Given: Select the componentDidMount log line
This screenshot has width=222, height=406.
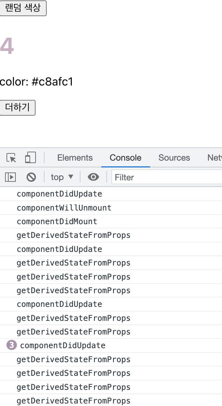Looking at the screenshot, I should click(x=111, y=221).
